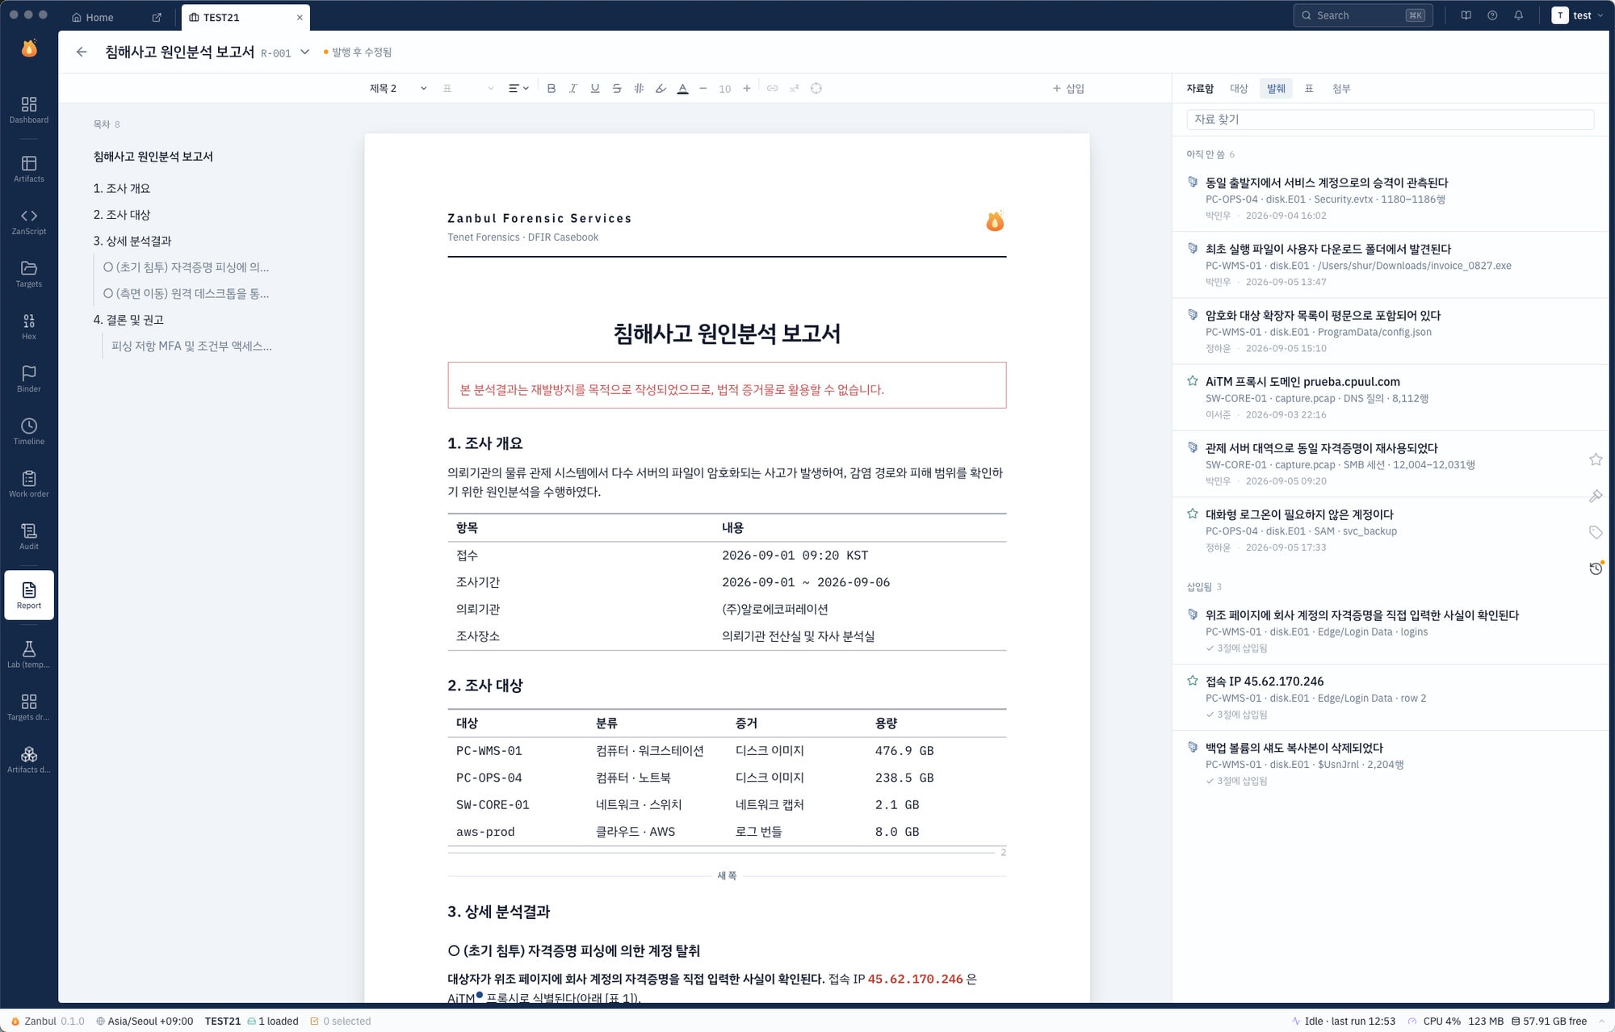Pop out the Home tab in new window
The image size is (1615, 1032).
coord(157,17)
